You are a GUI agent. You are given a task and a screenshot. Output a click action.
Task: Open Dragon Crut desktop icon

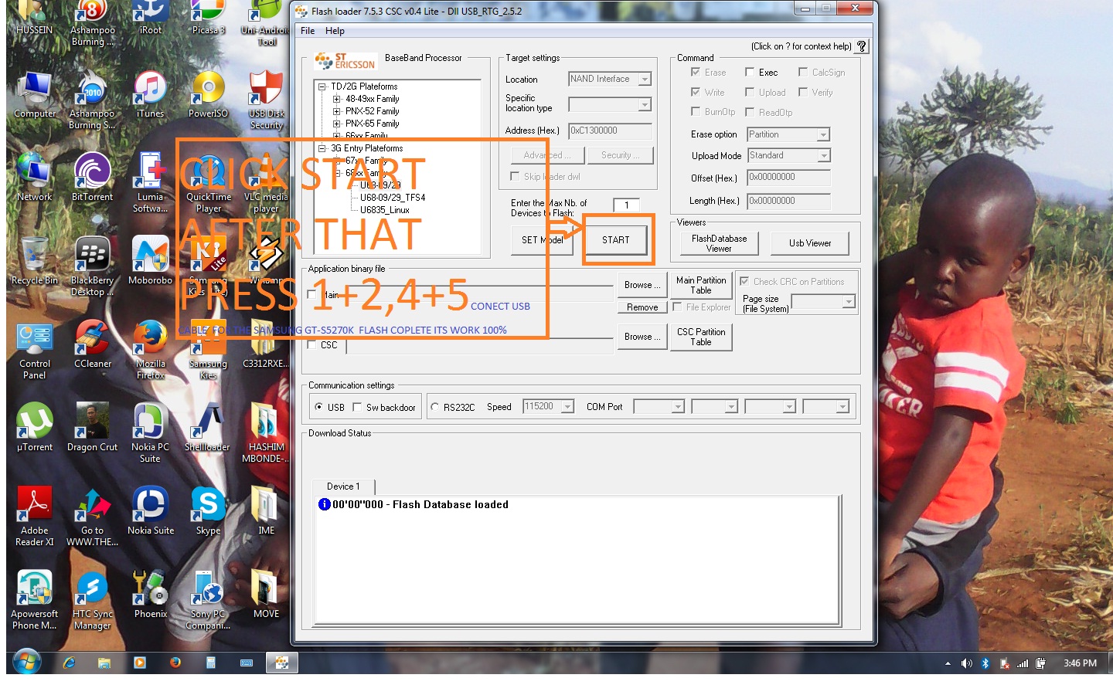[92, 428]
